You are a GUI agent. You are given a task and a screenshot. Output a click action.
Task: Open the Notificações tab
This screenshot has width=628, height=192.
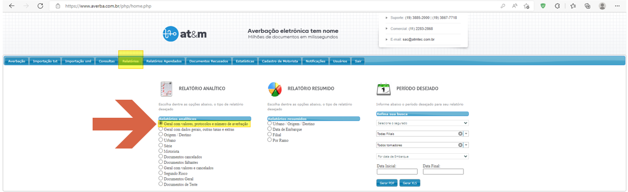click(316, 61)
